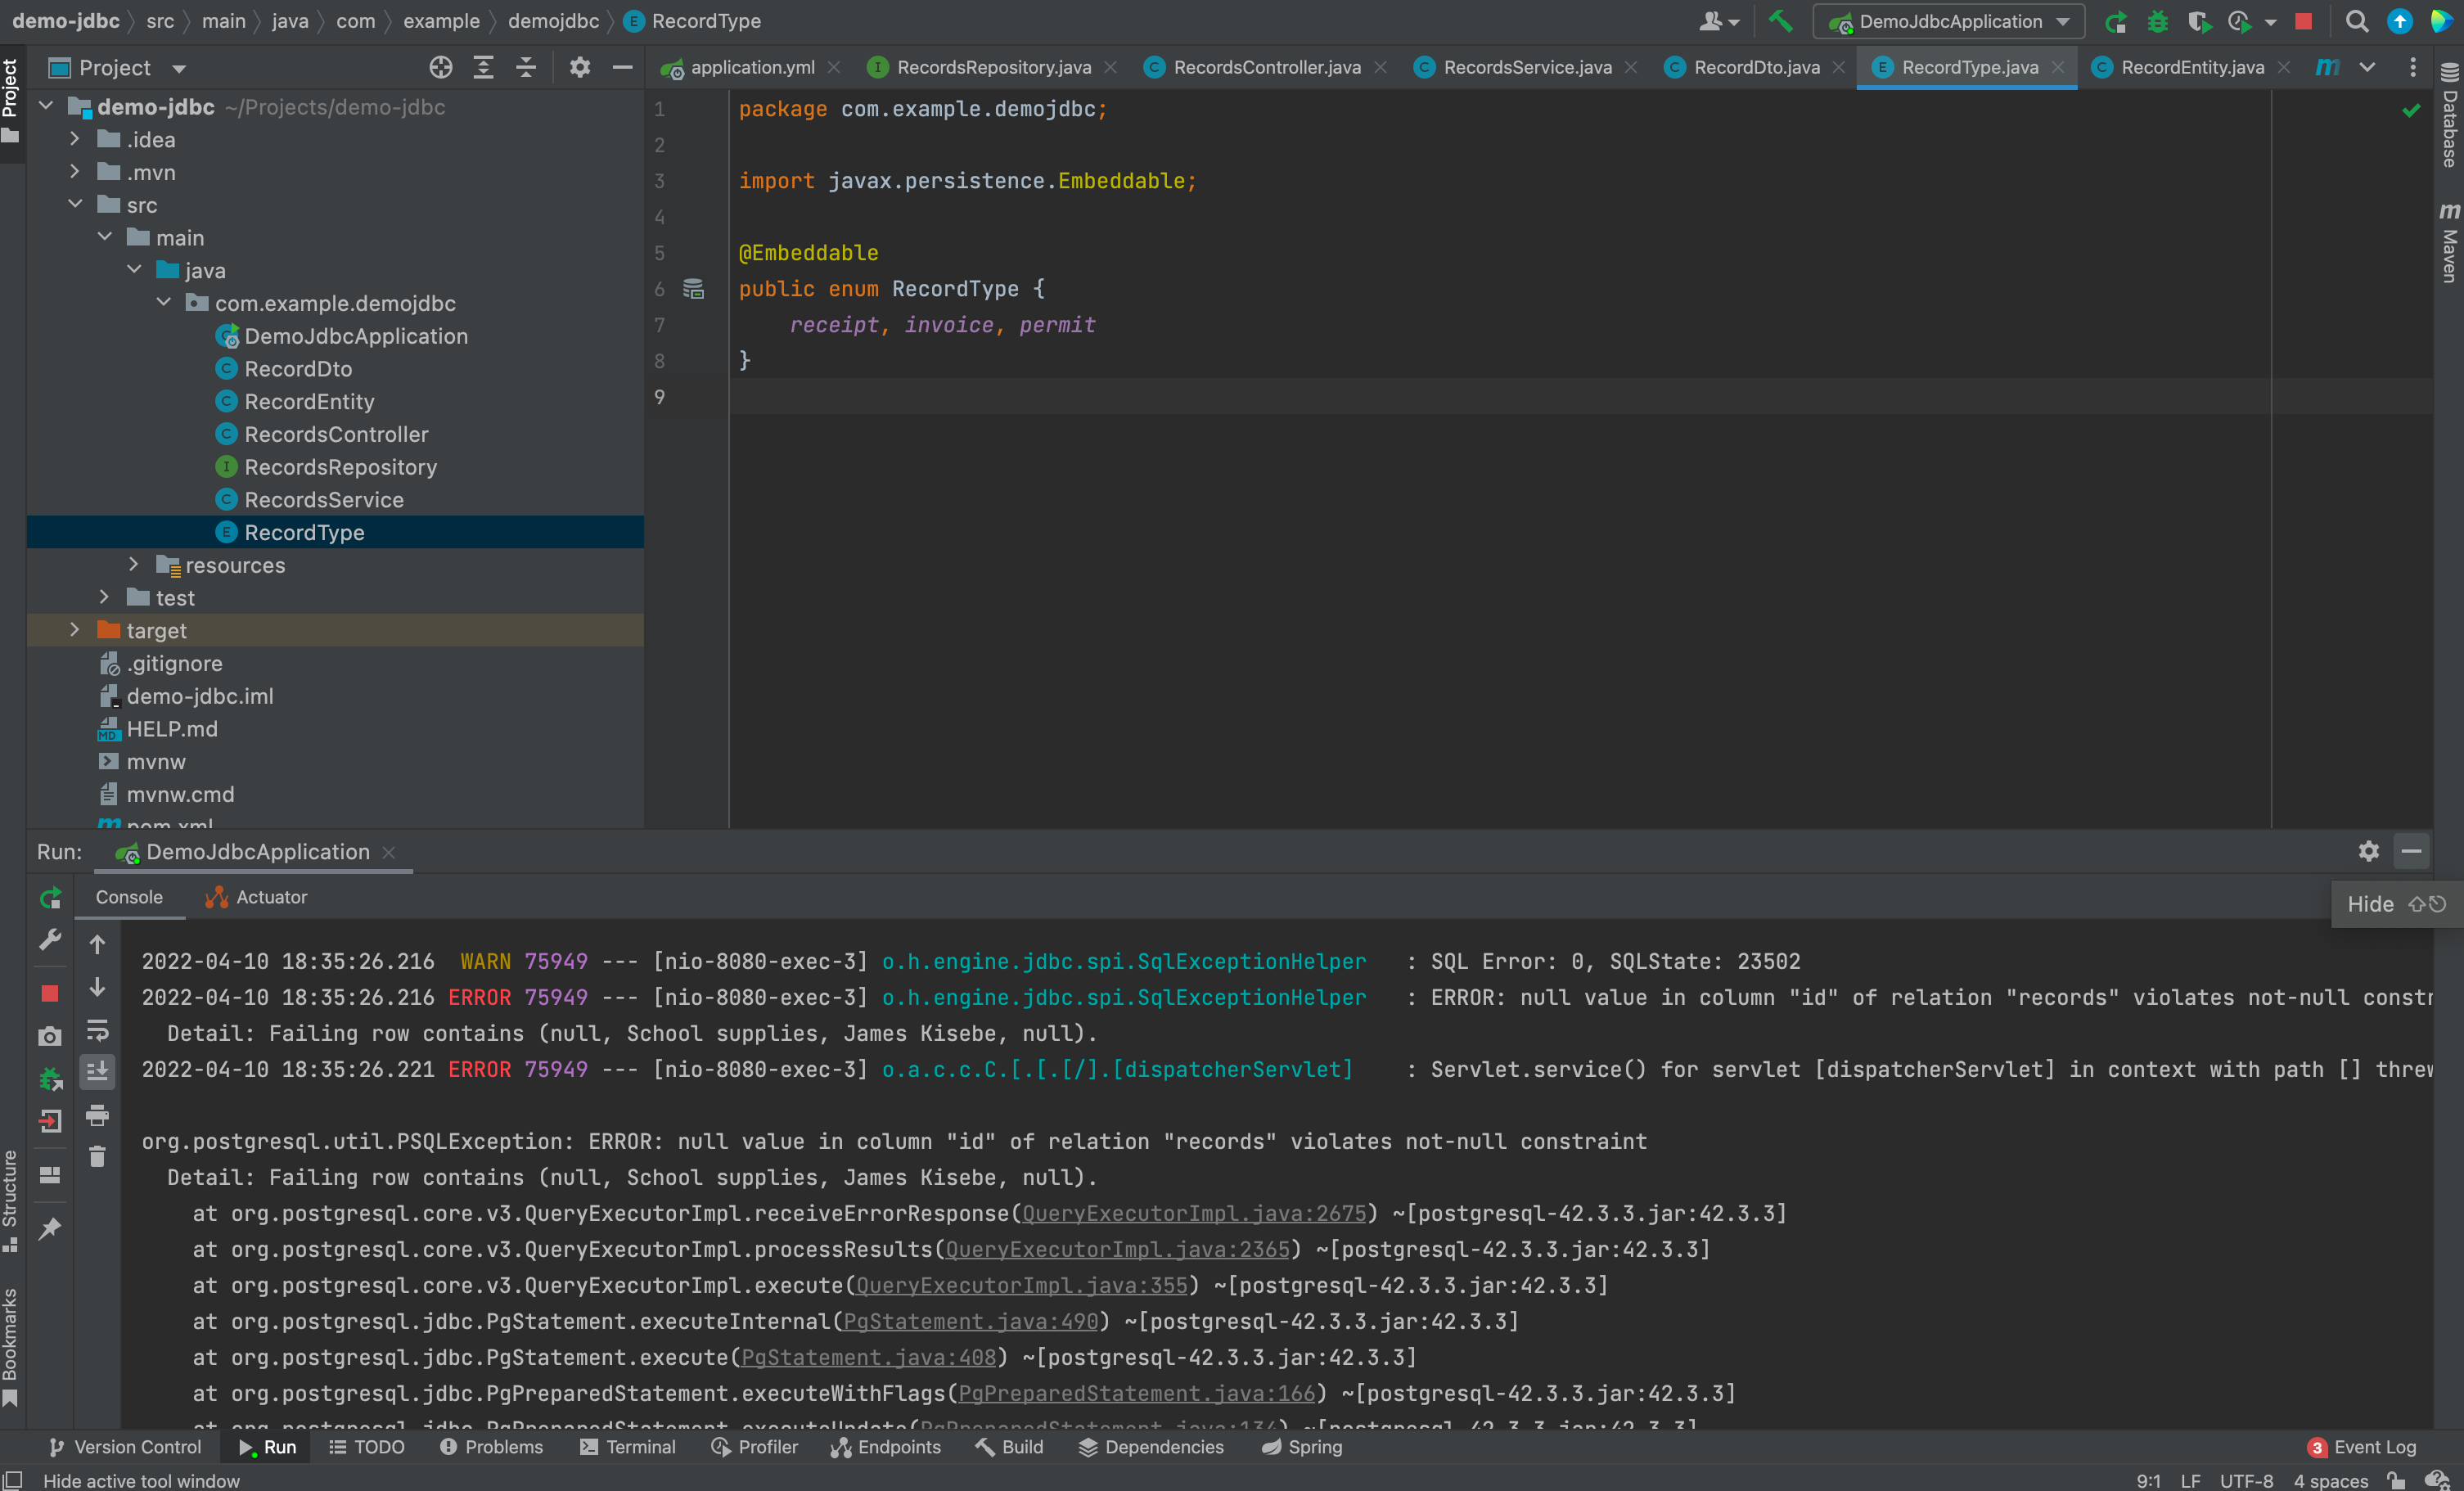Toggle soft-wrap in the console

[x=97, y=1030]
